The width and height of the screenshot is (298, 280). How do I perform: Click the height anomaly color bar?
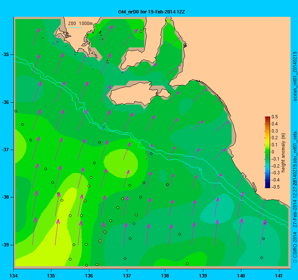point(267,152)
